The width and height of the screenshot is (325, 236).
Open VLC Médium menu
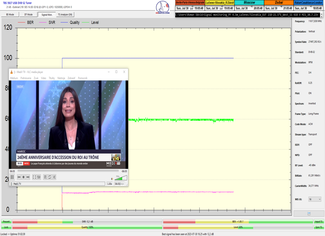tap(14, 78)
